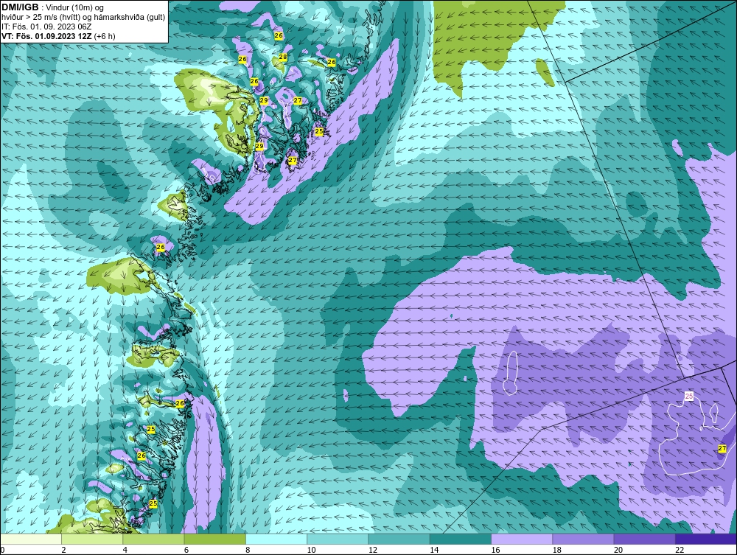Click legend scale value 8

pyautogui.click(x=248, y=551)
